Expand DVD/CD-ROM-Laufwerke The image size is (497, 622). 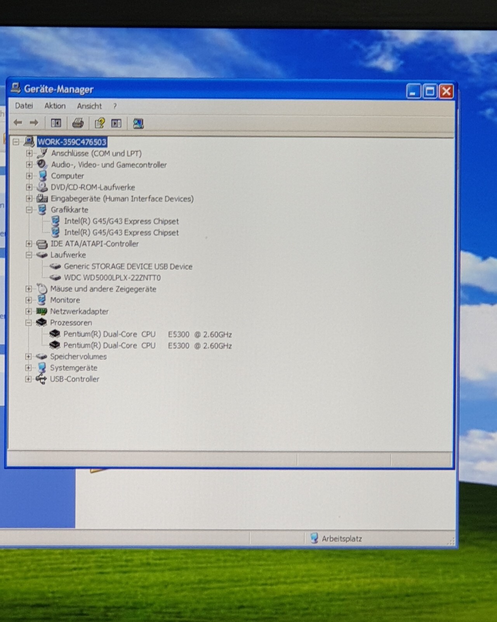point(29,187)
